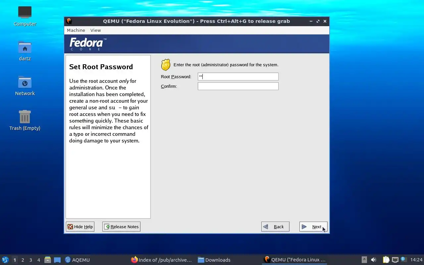Click 'Enter the root (administrator) password' text
Screen dimensions: 424x265
226,65
